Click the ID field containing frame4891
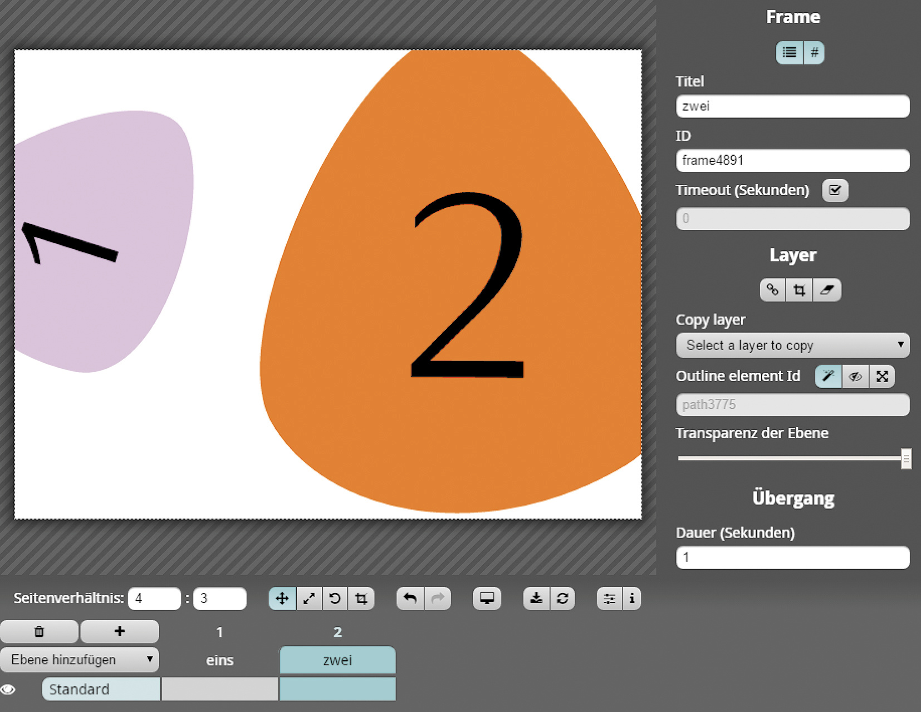This screenshot has width=921, height=712. click(793, 161)
